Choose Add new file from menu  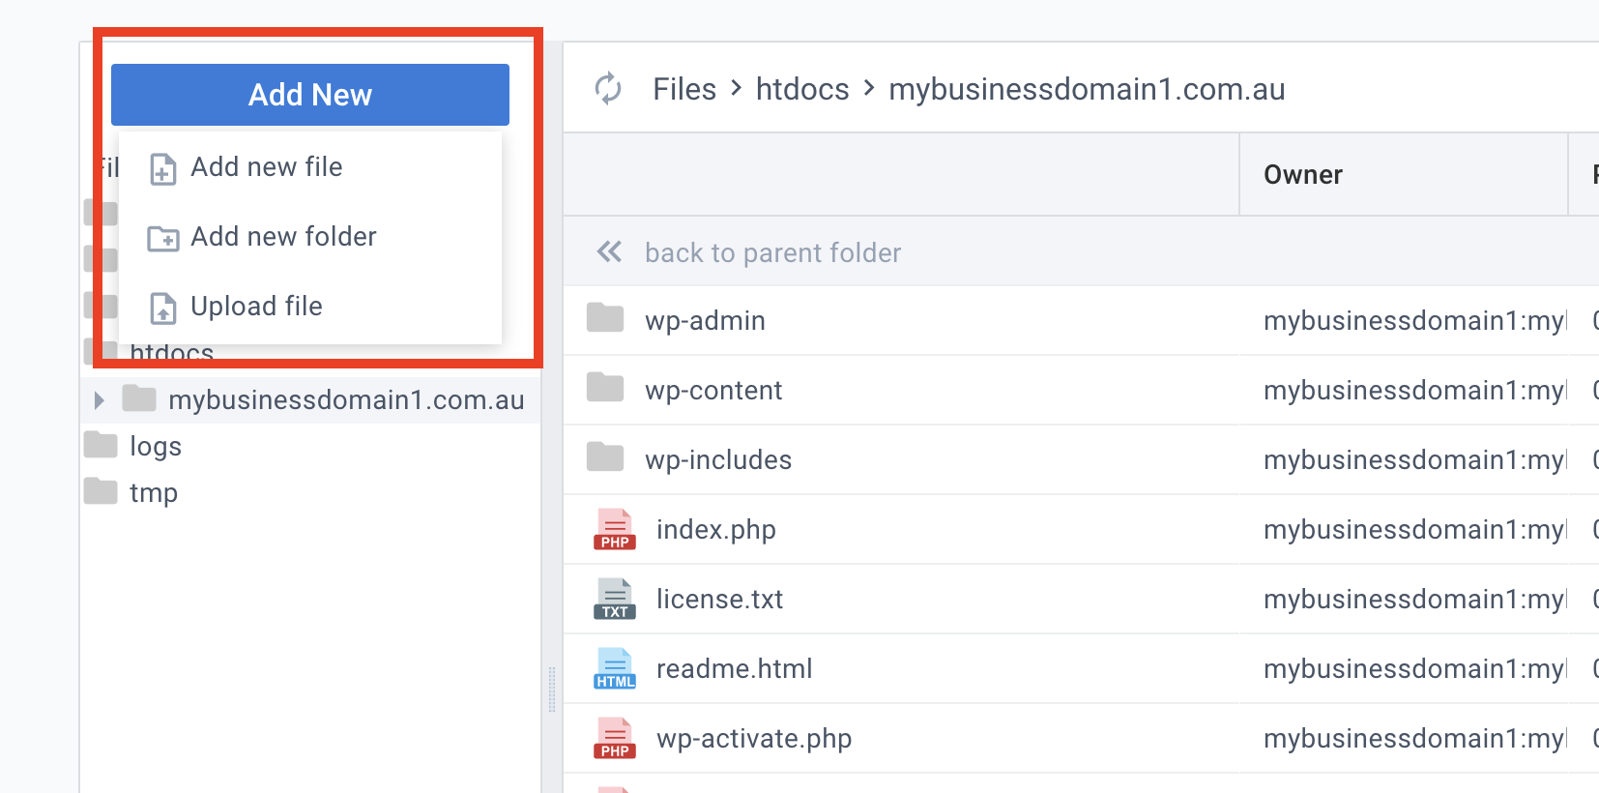(266, 167)
